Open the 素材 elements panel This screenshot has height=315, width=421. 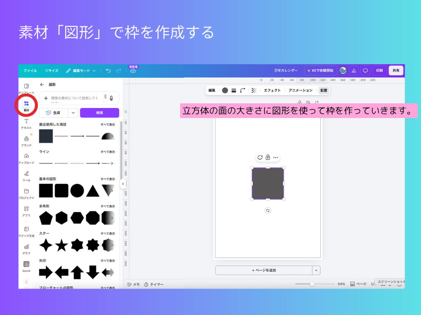26,106
